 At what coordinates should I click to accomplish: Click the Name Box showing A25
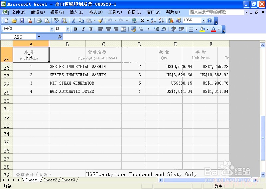click(x=18, y=37)
